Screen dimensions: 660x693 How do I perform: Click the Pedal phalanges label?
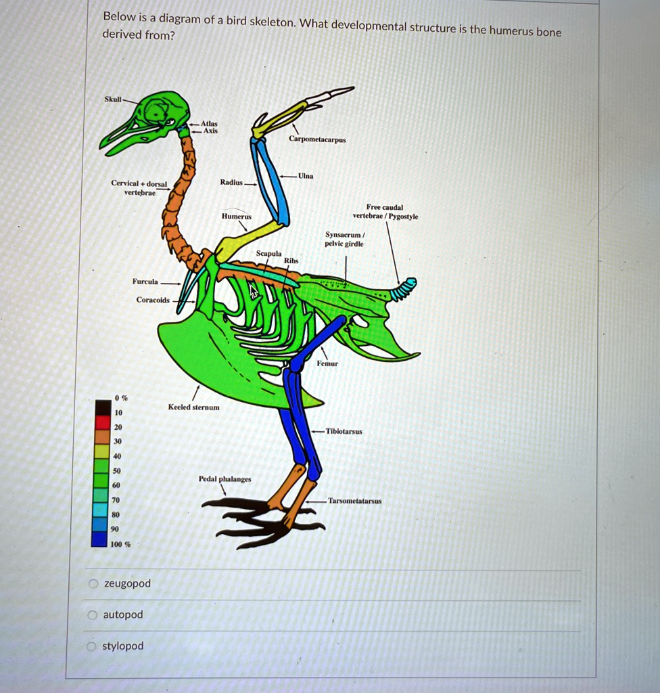click(224, 479)
